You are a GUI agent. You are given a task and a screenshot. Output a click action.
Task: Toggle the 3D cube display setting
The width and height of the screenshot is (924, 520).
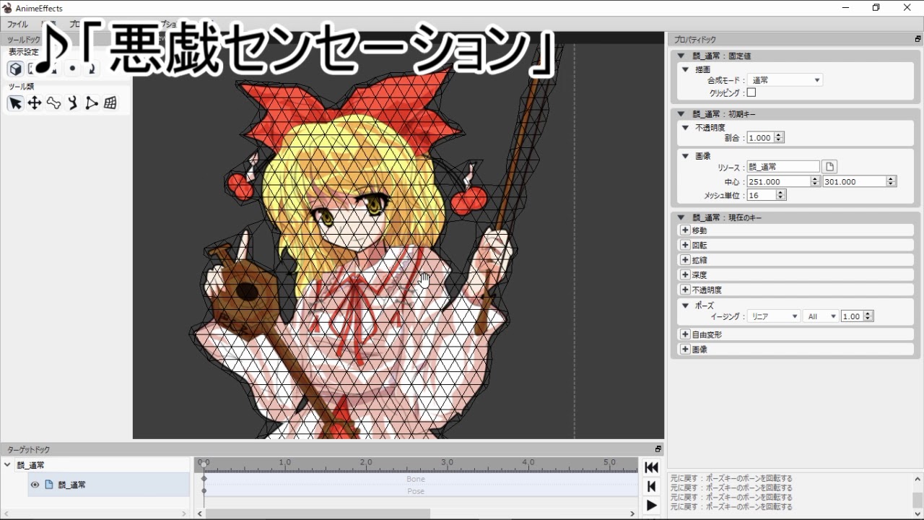(x=15, y=69)
